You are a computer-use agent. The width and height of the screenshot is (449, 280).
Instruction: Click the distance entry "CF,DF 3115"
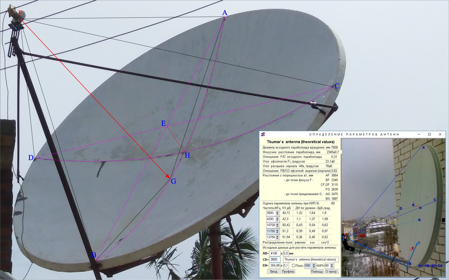click(329, 185)
